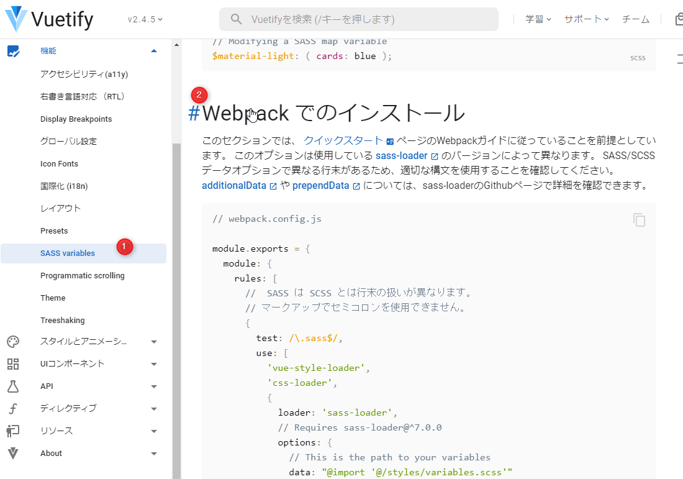
Task: Click the 'css-loader' code string
Action: click(300, 383)
